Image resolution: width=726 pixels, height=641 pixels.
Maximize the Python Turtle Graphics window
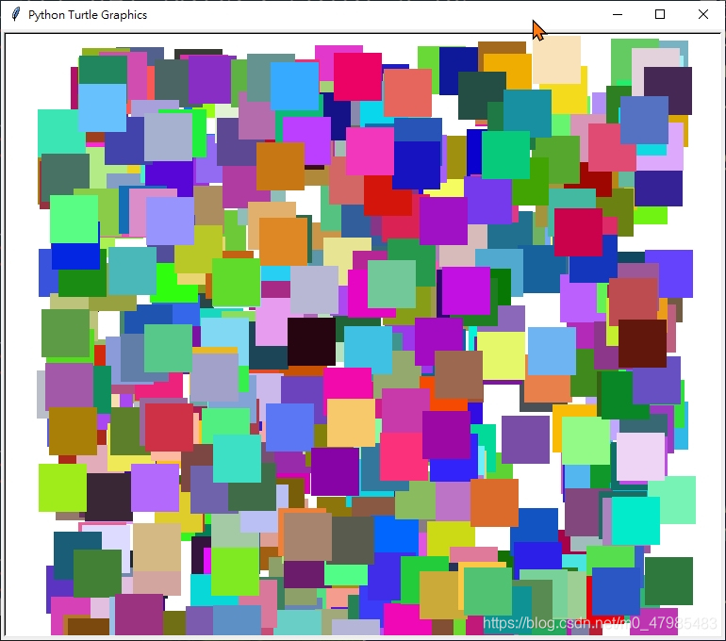point(660,14)
